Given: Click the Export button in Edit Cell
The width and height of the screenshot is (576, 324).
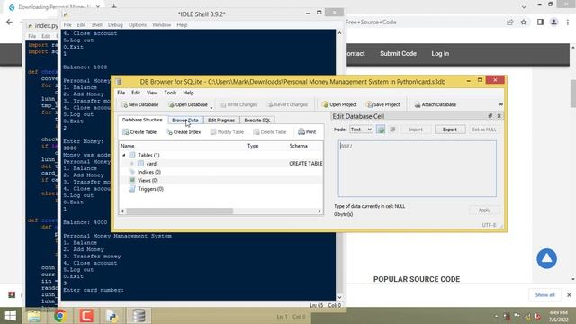Looking at the screenshot, I should 450,130.
